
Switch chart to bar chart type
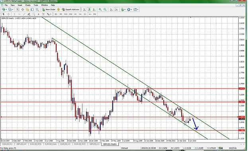tap(84, 10)
